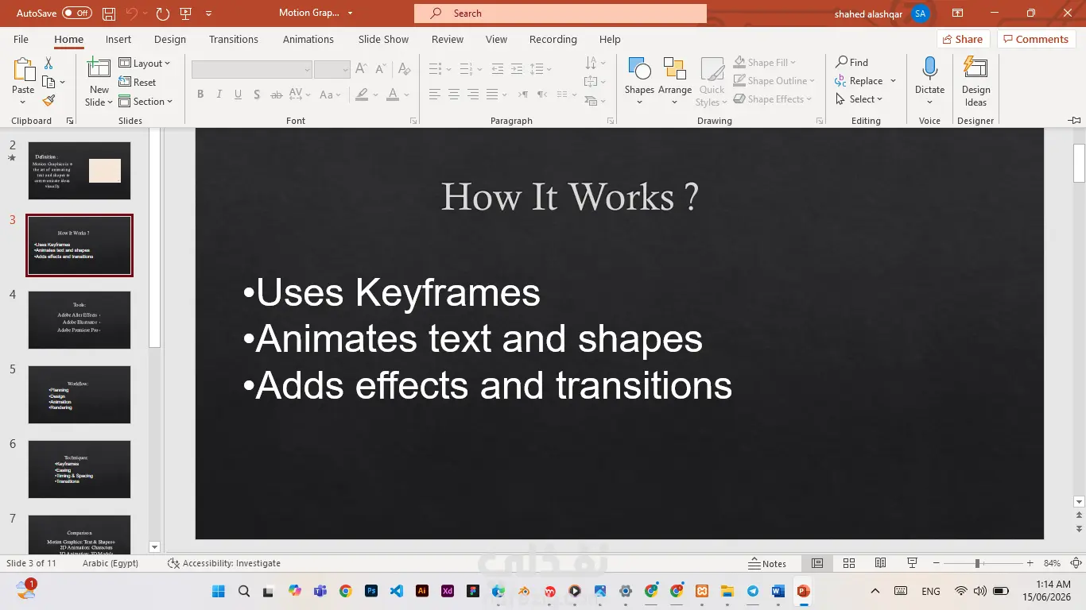This screenshot has width=1086, height=610.
Task: Reset the slide layout
Action: point(138,82)
